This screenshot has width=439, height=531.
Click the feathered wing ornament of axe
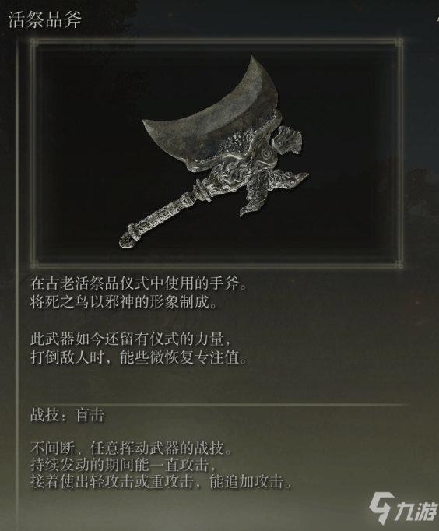point(274,190)
